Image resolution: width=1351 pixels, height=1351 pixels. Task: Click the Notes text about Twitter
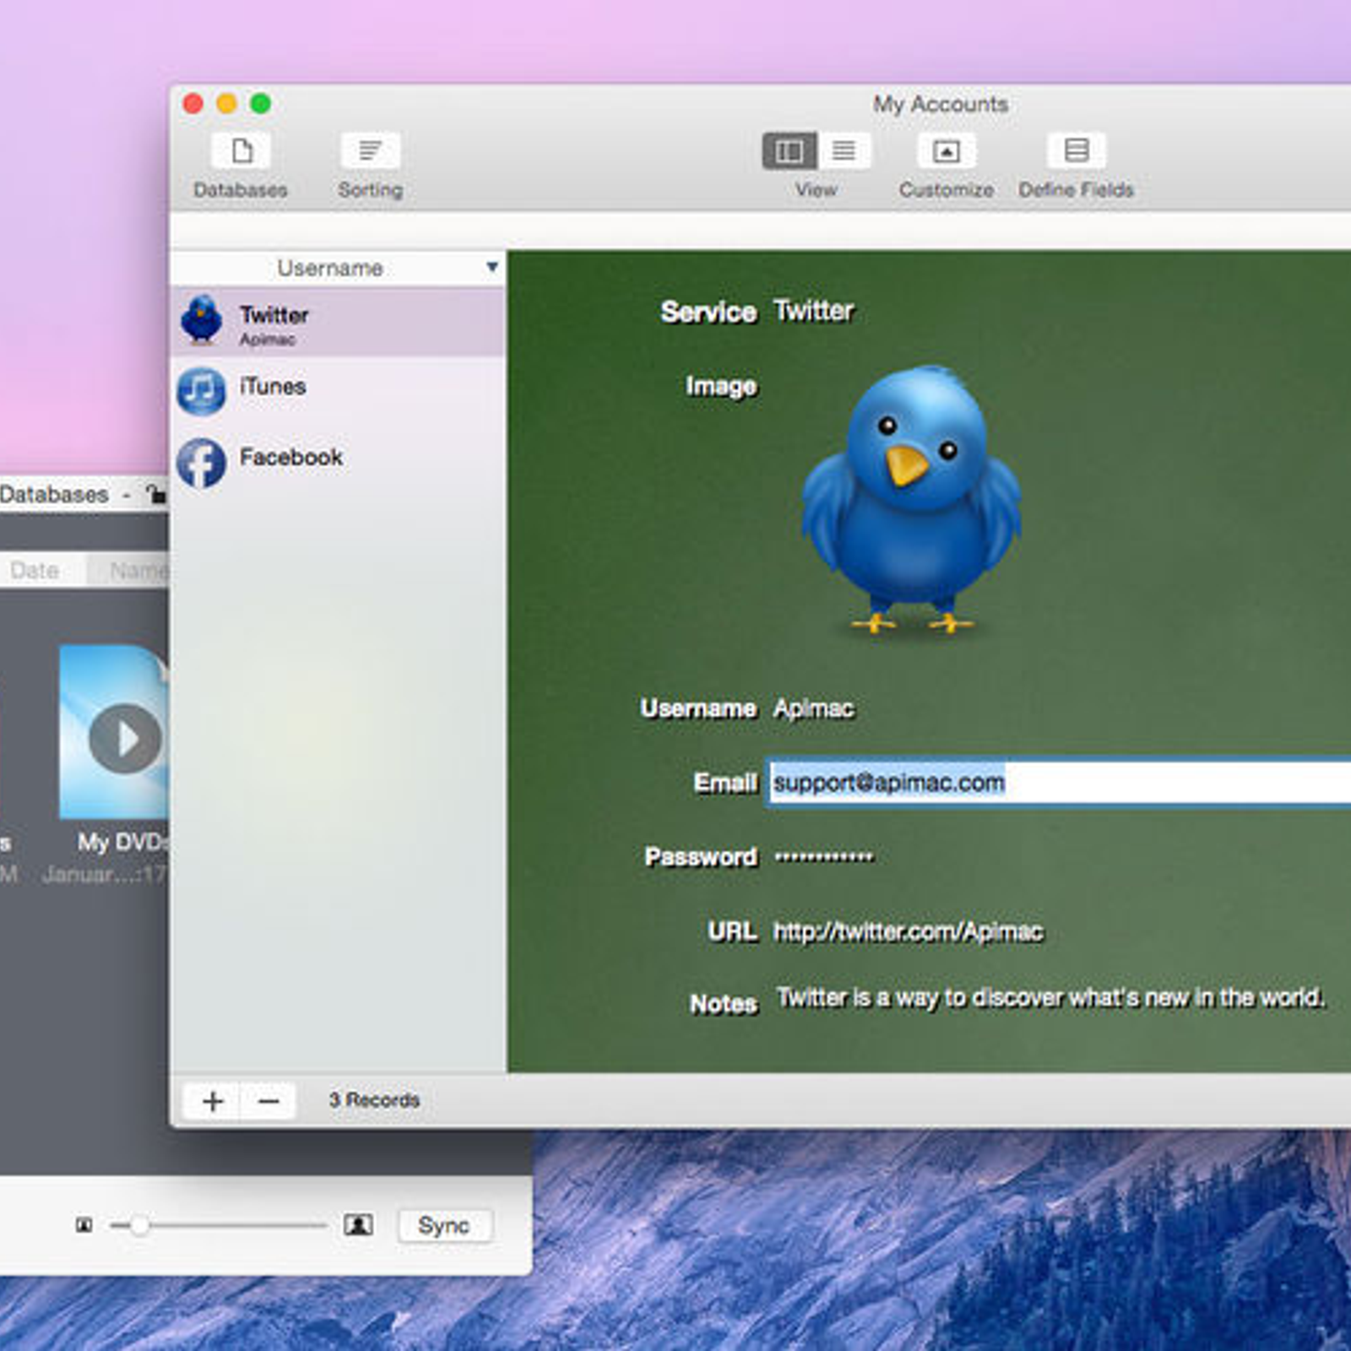[x=1050, y=998]
